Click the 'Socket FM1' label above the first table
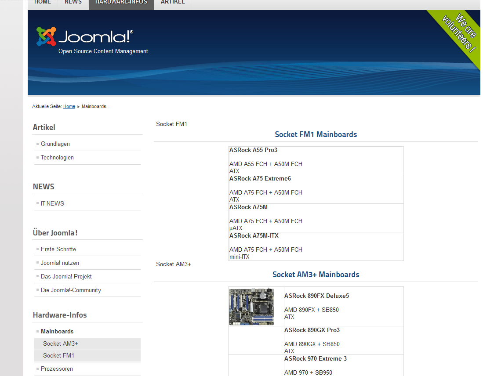The height and width of the screenshot is (376, 483). 171,124
